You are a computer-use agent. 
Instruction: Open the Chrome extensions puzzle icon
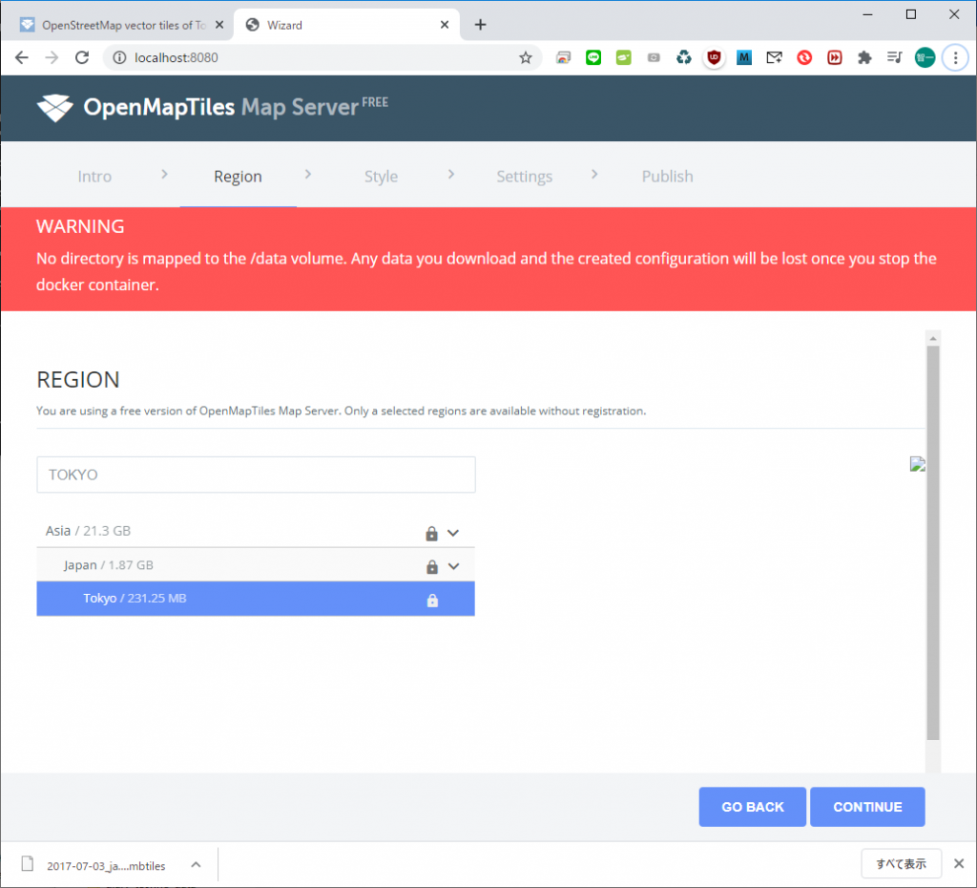(x=864, y=58)
